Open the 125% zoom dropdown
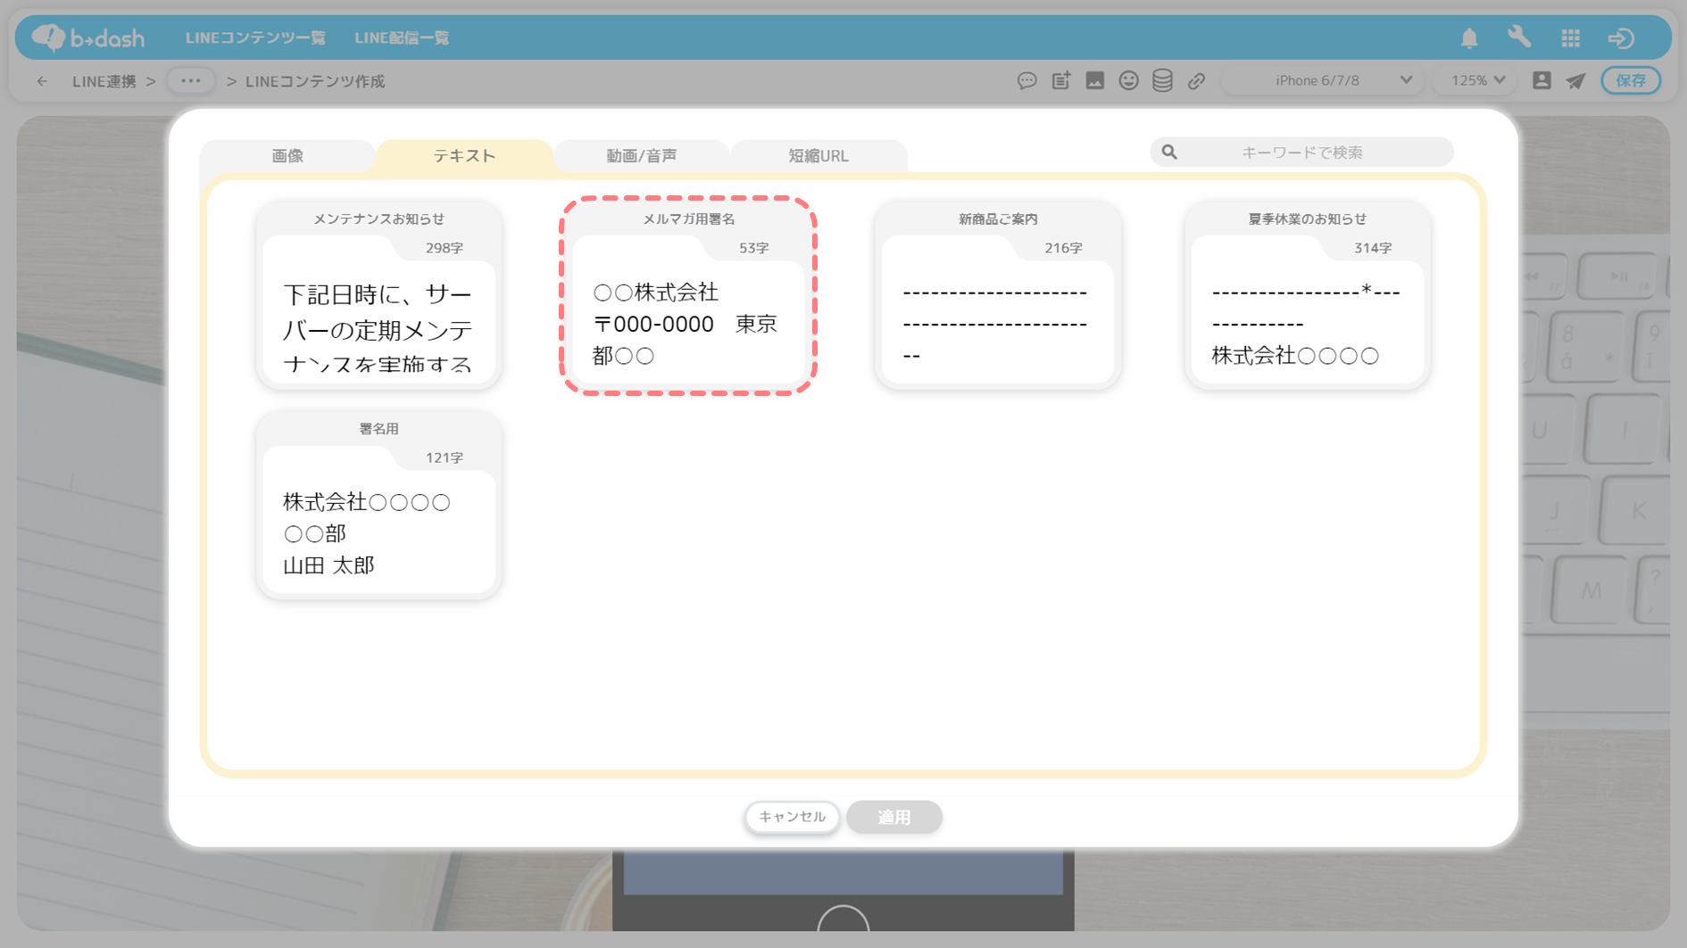The width and height of the screenshot is (1687, 948). (1477, 80)
